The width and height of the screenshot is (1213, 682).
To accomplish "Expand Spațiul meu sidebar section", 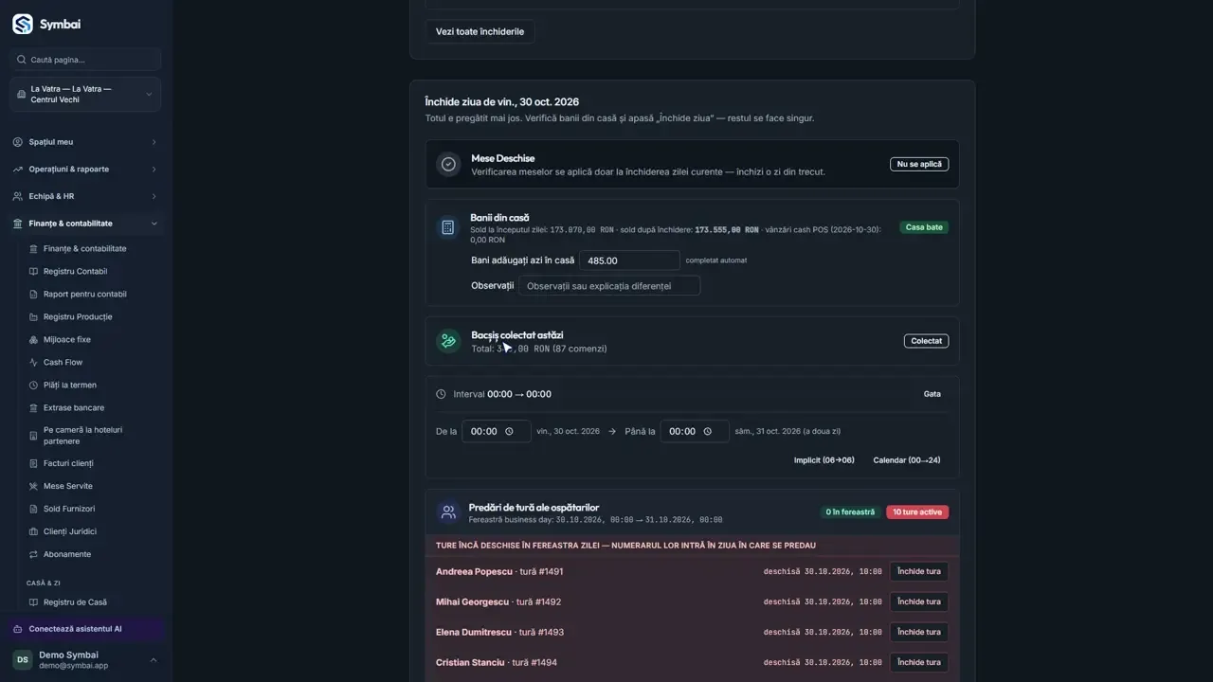I will [x=85, y=142].
